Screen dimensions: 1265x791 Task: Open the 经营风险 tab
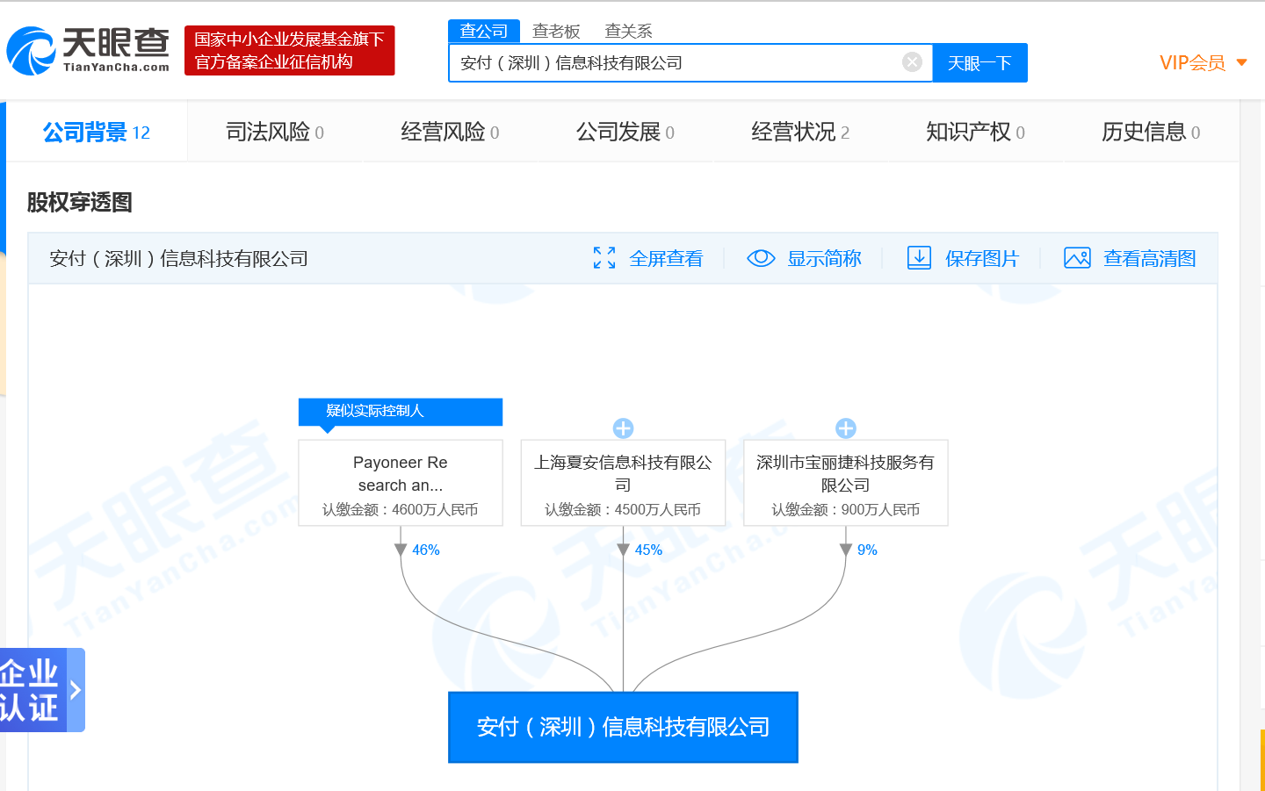click(450, 132)
